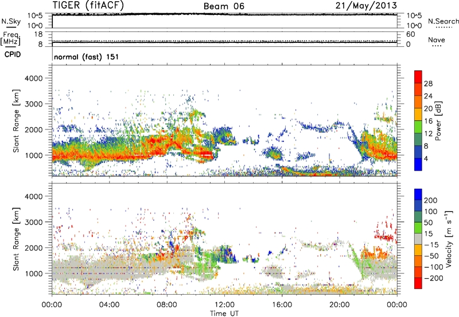Click Slant Range [km] label of power panel

pyautogui.click(x=16, y=121)
